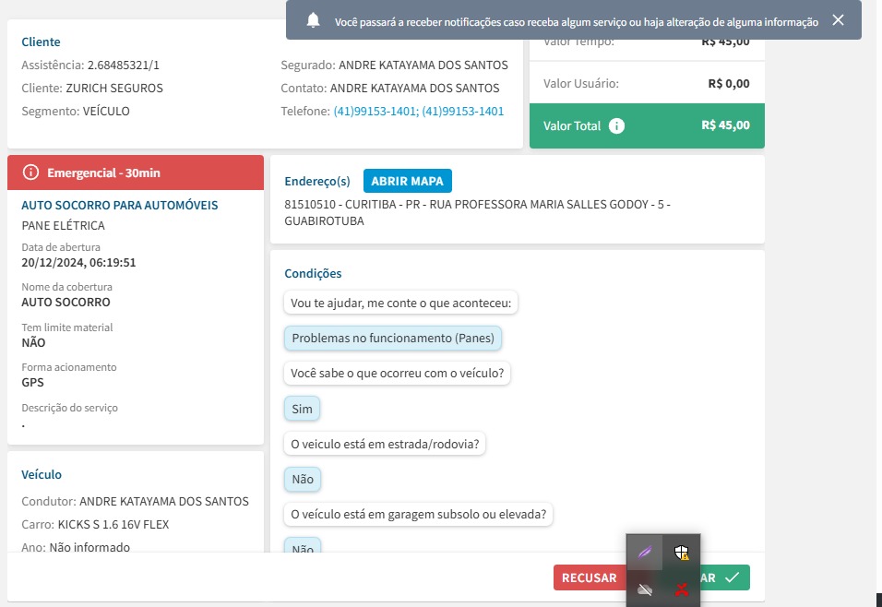Click the Assistência number 2.68485321/1
Image resolution: width=882 pixels, height=607 pixels.
124,65
